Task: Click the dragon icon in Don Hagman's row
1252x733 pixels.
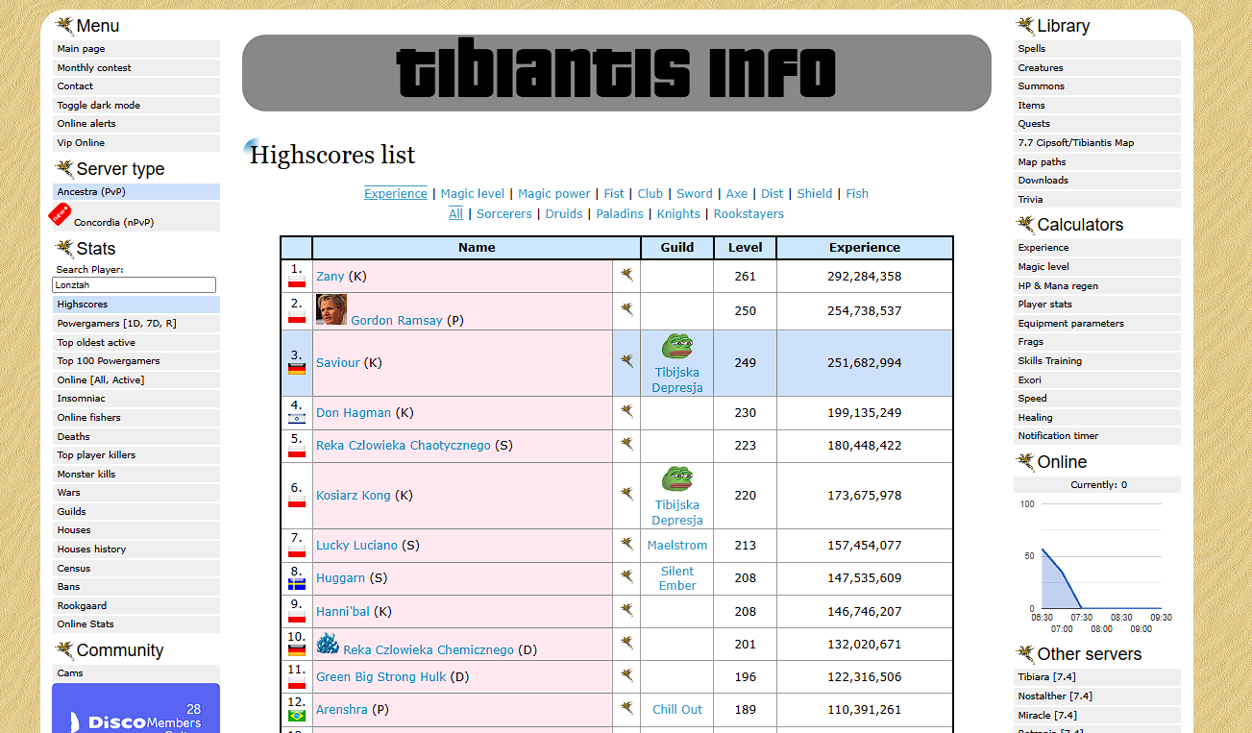Action: (626, 411)
